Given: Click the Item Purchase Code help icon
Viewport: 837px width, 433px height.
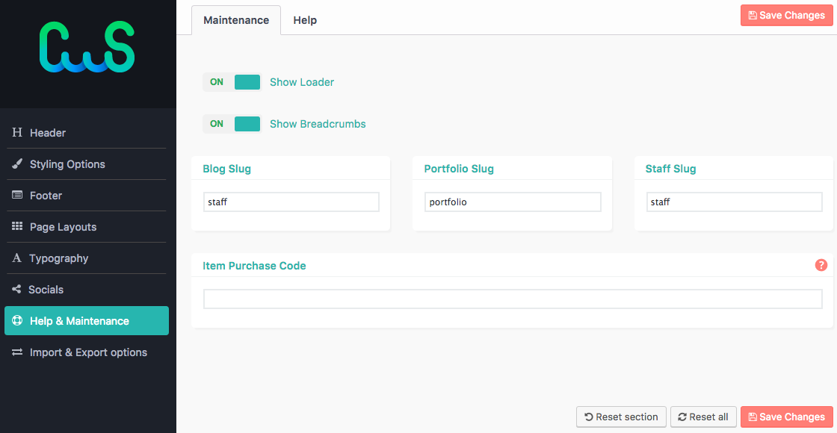Looking at the screenshot, I should (821, 265).
